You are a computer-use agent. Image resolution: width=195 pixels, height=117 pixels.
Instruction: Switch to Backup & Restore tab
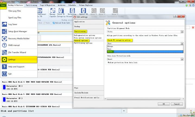[x=15, y=5]
